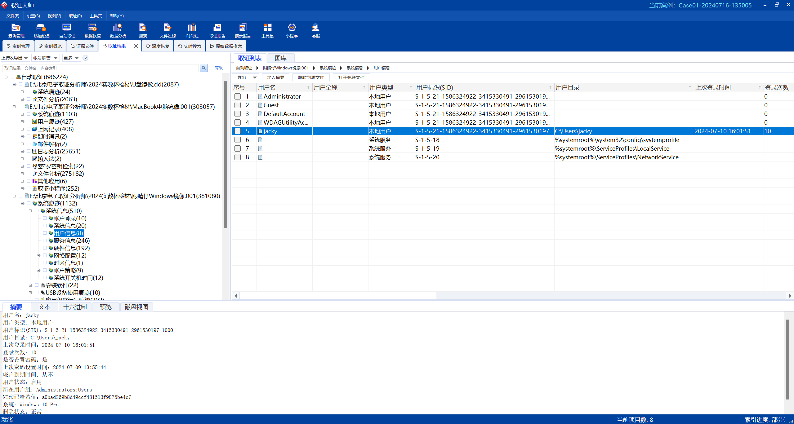Switch to the 十六进制 tab

(x=75, y=307)
